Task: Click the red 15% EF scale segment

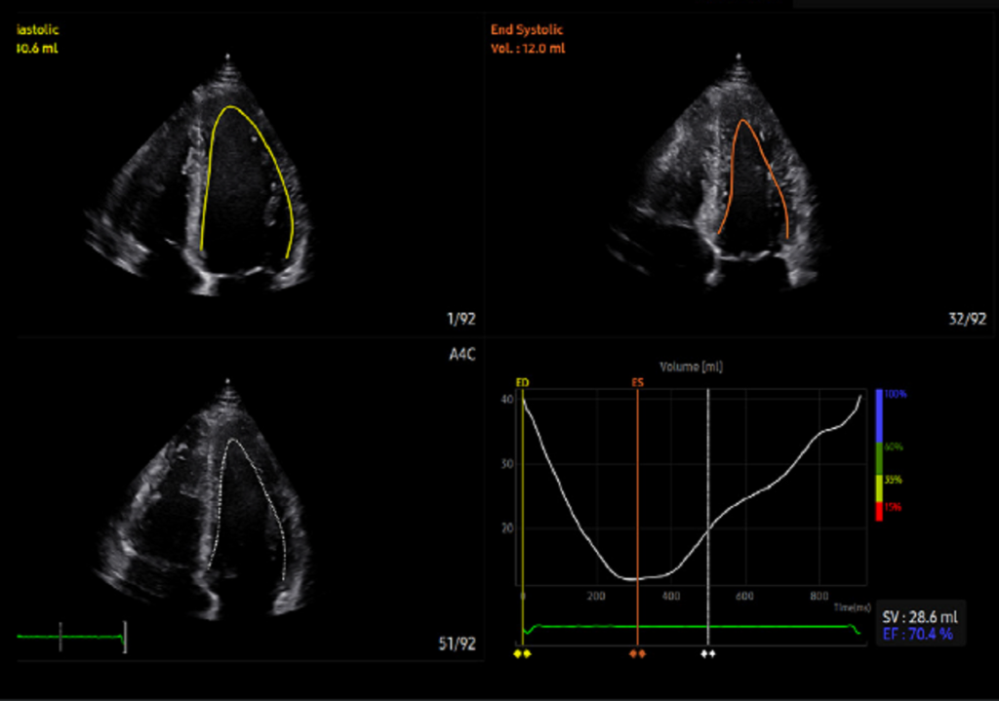Action: click(x=879, y=511)
